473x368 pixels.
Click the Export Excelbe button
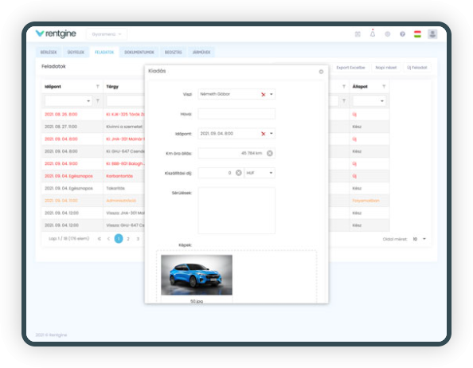350,68
